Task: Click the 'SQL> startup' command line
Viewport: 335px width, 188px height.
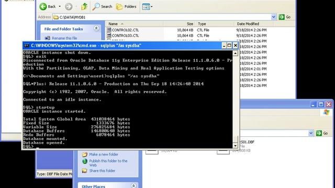Action: 39,107
